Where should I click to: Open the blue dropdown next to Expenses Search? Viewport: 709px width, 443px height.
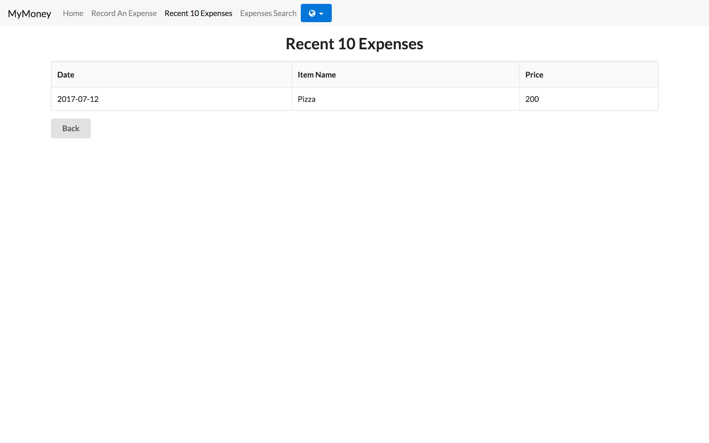coord(316,13)
